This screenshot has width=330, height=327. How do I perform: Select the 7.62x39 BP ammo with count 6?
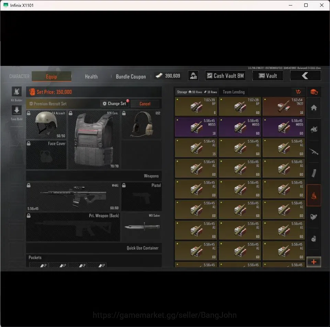coord(196,106)
